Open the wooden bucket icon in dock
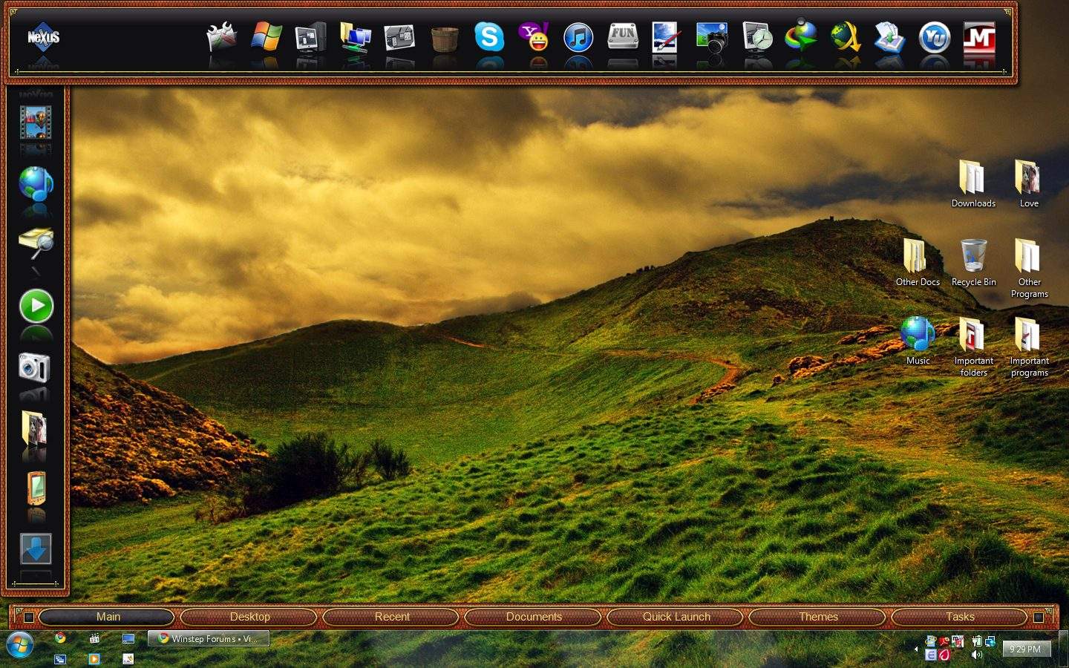Image resolution: width=1069 pixels, height=668 pixels. pos(445,38)
